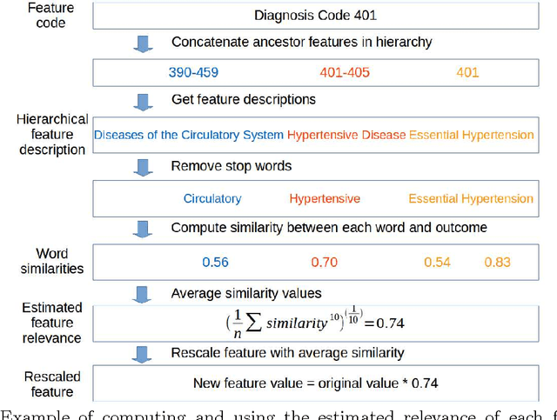Viewport: 557px width, 420px height.
Task: Click the red "Hypertensive Disease" description
Action: [x=346, y=135]
